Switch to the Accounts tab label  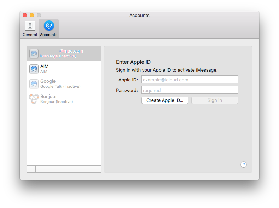(49, 35)
